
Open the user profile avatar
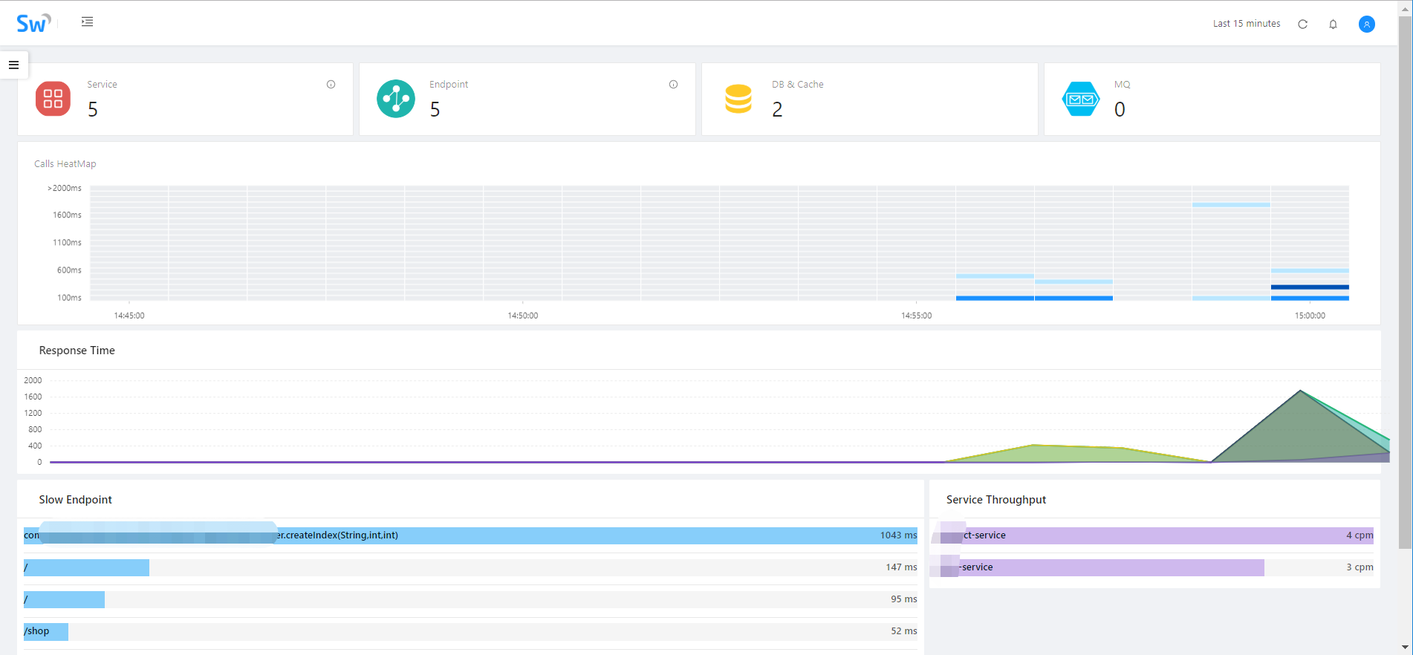click(1366, 24)
